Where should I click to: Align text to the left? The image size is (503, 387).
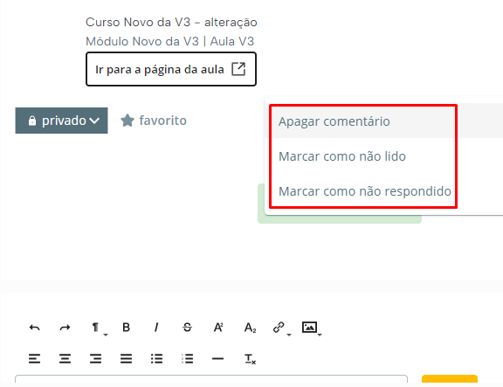(35, 358)
